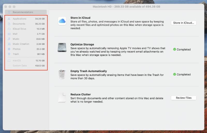Select Mail in the sidebar

coord(26,34)
